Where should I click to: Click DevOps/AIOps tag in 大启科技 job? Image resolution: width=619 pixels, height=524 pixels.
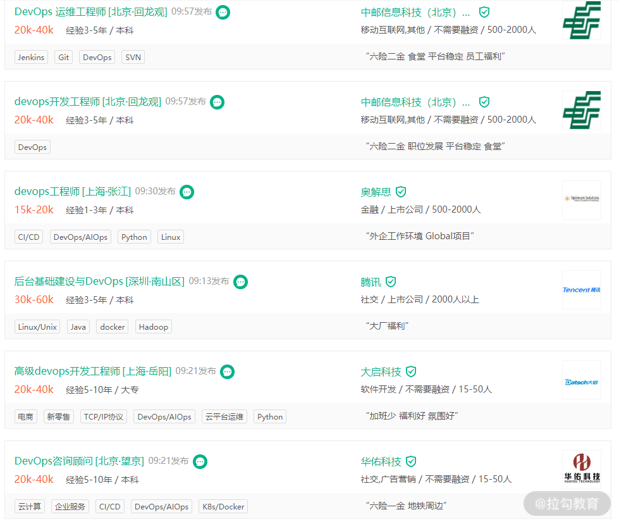[164, 416]
